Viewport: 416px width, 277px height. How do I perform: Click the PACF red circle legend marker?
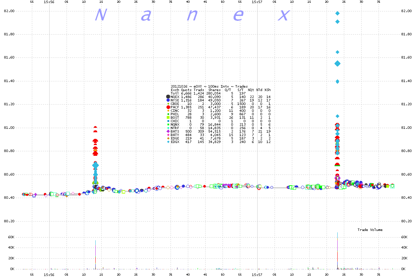coord(168,107)
